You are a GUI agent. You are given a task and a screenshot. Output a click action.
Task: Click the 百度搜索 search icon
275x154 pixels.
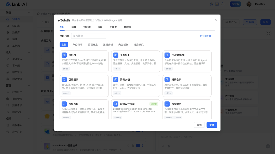click(64, 80)
